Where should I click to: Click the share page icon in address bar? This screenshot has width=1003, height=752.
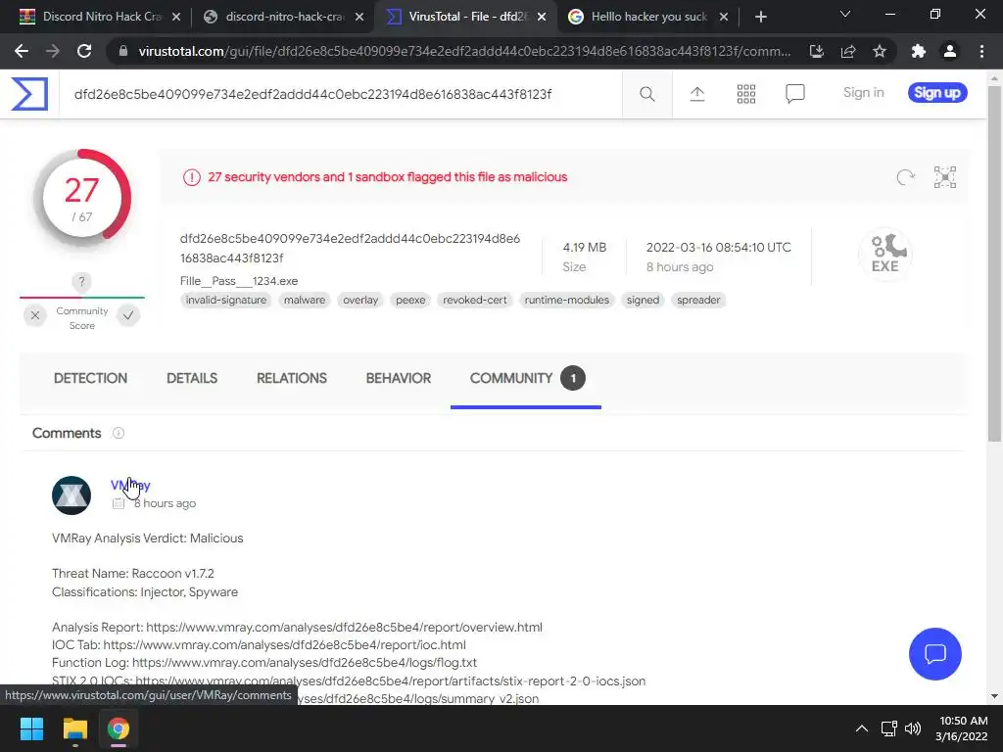(848, 51)
